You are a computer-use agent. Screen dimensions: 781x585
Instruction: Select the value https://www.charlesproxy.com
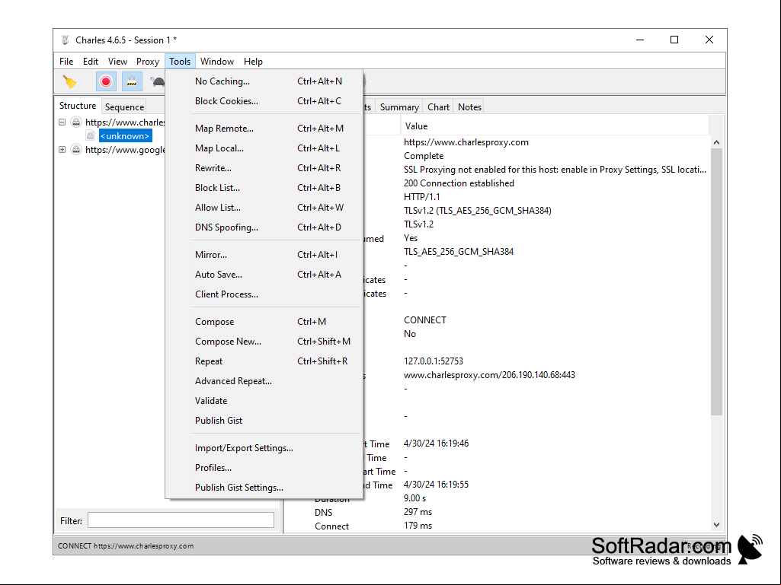pyautogui.click(x=466, y=142)
